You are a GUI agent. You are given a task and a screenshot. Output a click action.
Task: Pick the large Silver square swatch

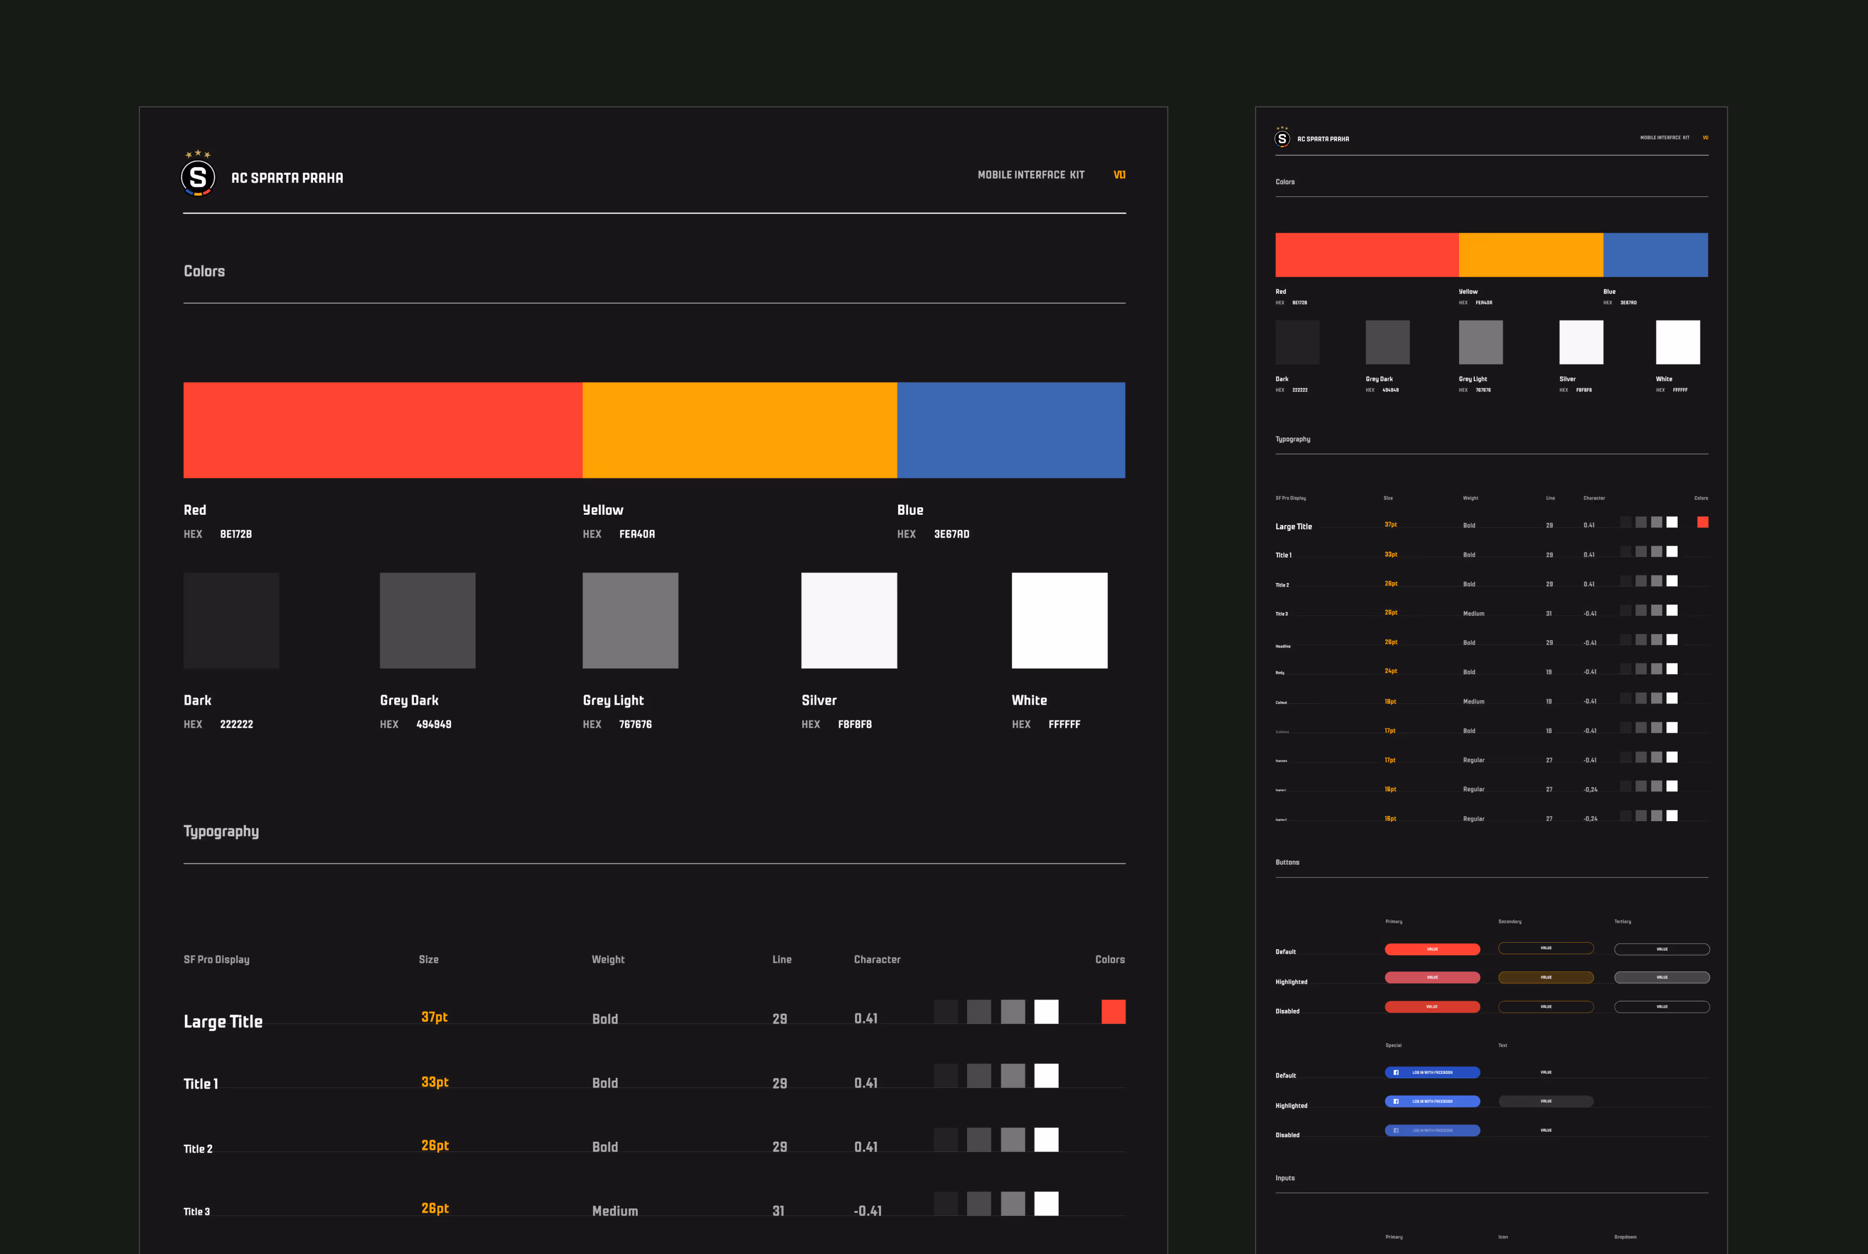tap(848, 620)
